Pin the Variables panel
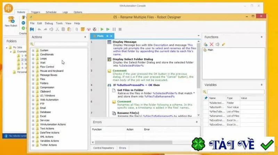The height and width of the screenshot is (155, 278). click(x=262, y=85)
